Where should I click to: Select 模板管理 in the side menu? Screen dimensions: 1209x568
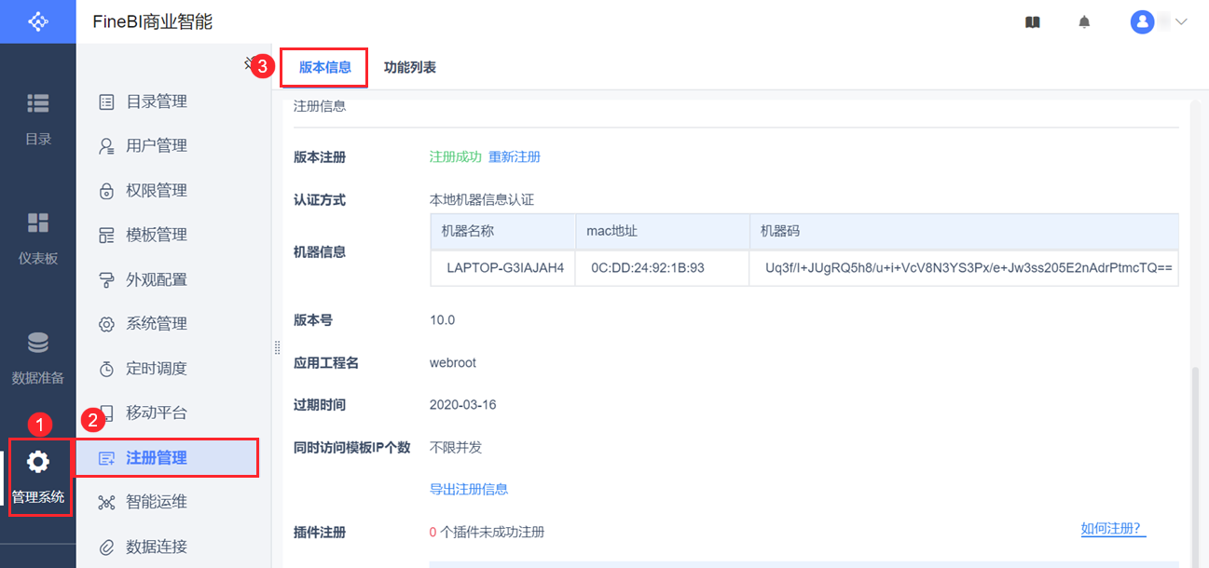157,235
